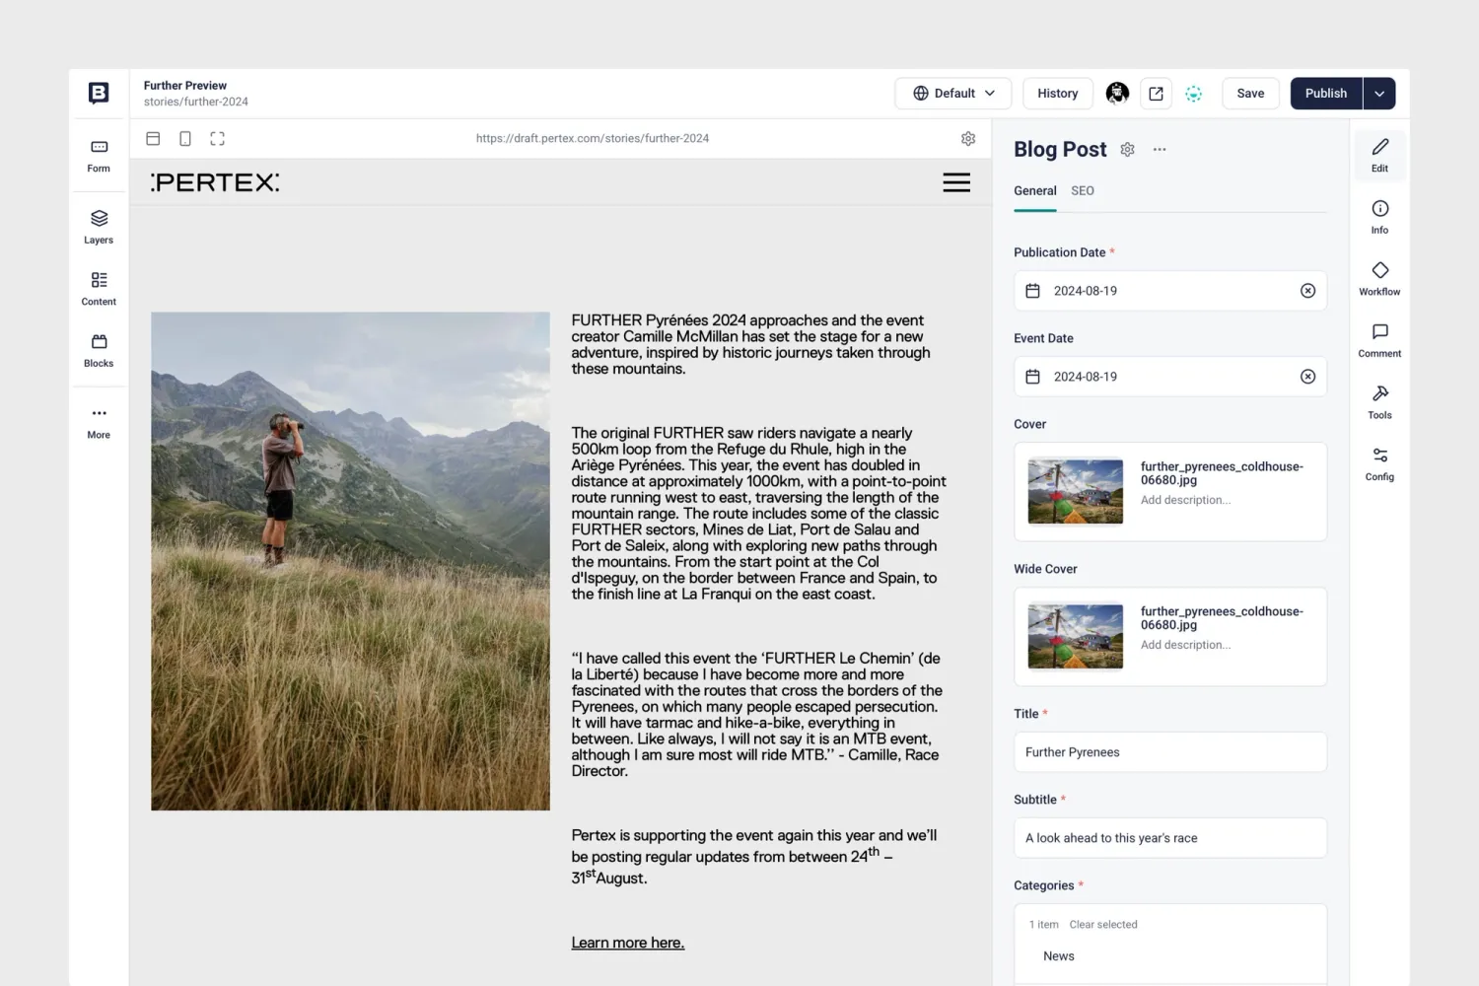Image resolution: width=1479 pixels, height=986 pixels.
Task: Open Blog Post settings gear
Action: (1128, 150)
